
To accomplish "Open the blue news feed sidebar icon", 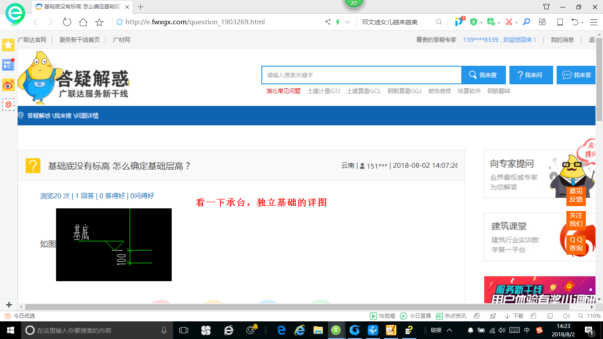I will [x=8, y=65].
